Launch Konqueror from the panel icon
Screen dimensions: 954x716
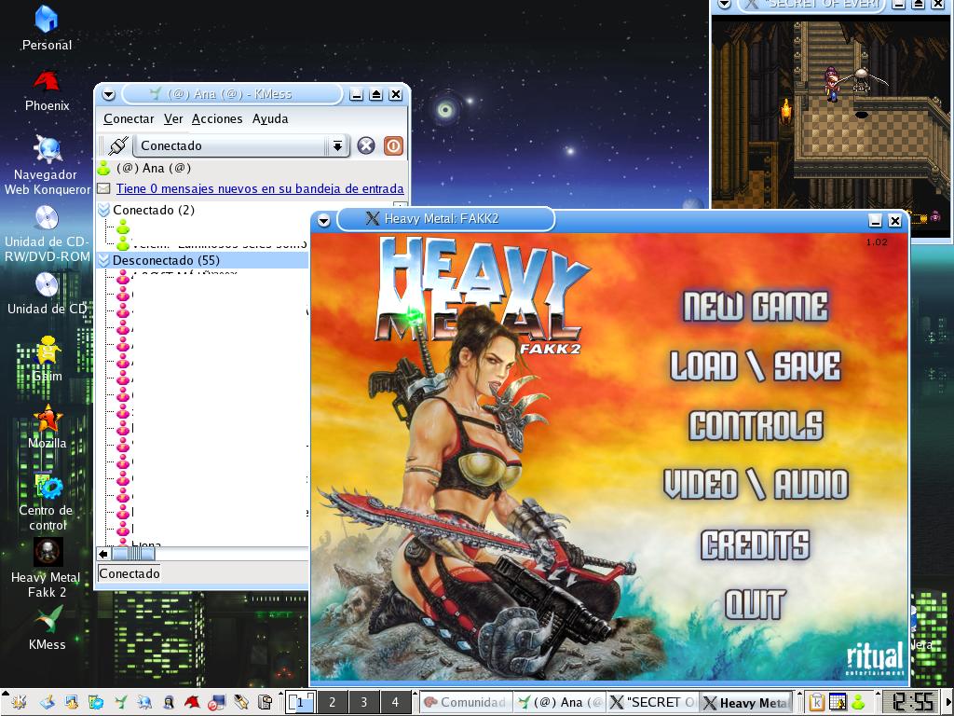[x=144, y=703]
